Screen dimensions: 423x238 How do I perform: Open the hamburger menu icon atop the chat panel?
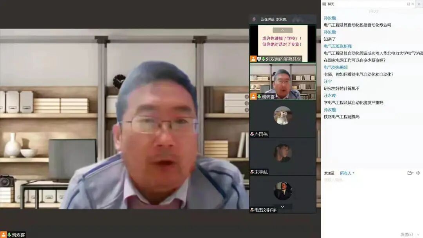pyautogui.click(x=418, y=3)
